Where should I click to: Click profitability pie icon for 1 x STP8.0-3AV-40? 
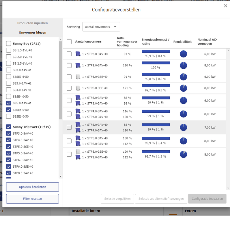[x=183, y=65]
